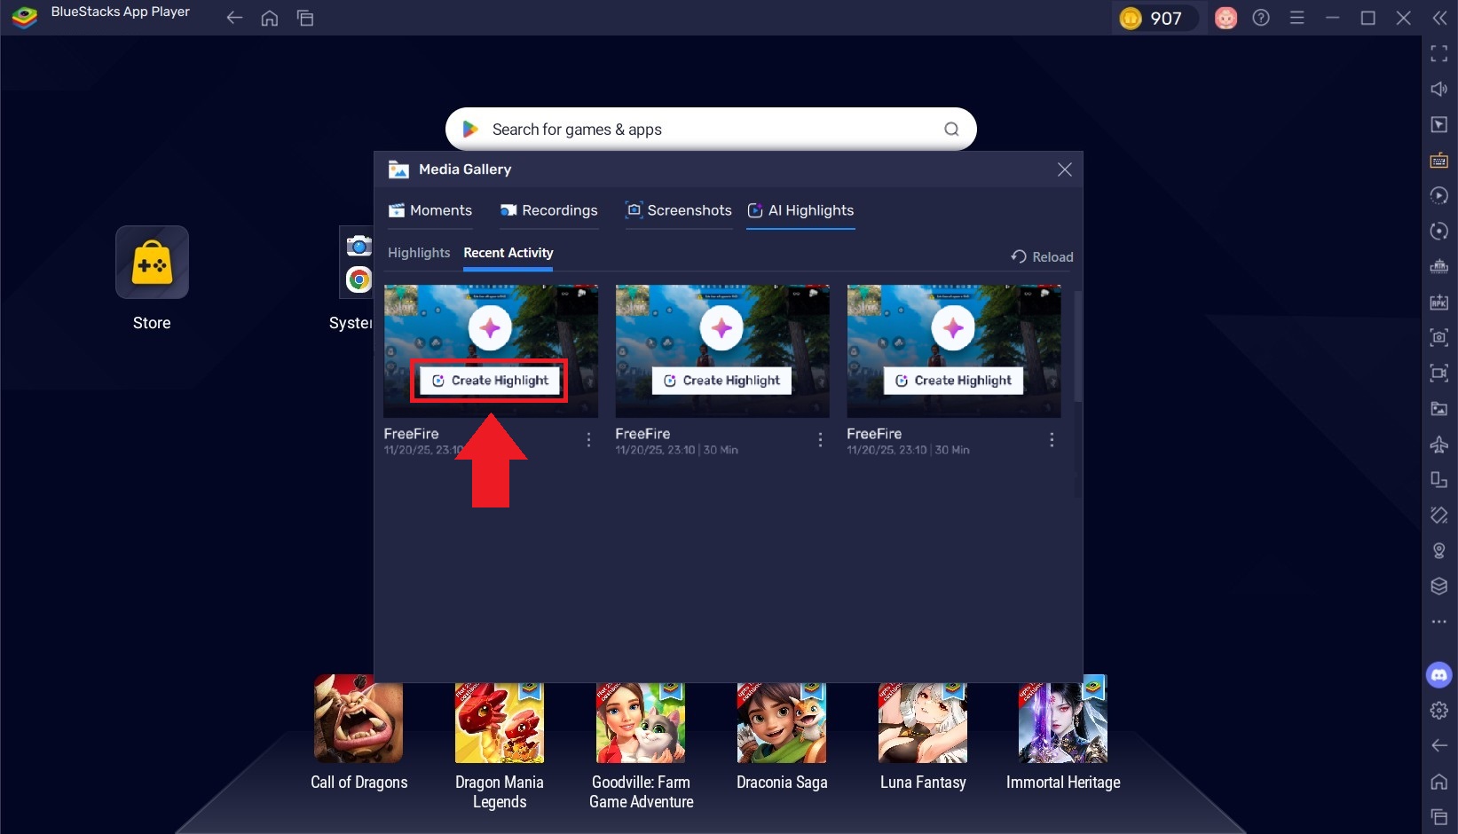The image size is (1458, 834).
Task: Click sparkle icon on second FreeFire thumbnail
Action: coord(721,328)
